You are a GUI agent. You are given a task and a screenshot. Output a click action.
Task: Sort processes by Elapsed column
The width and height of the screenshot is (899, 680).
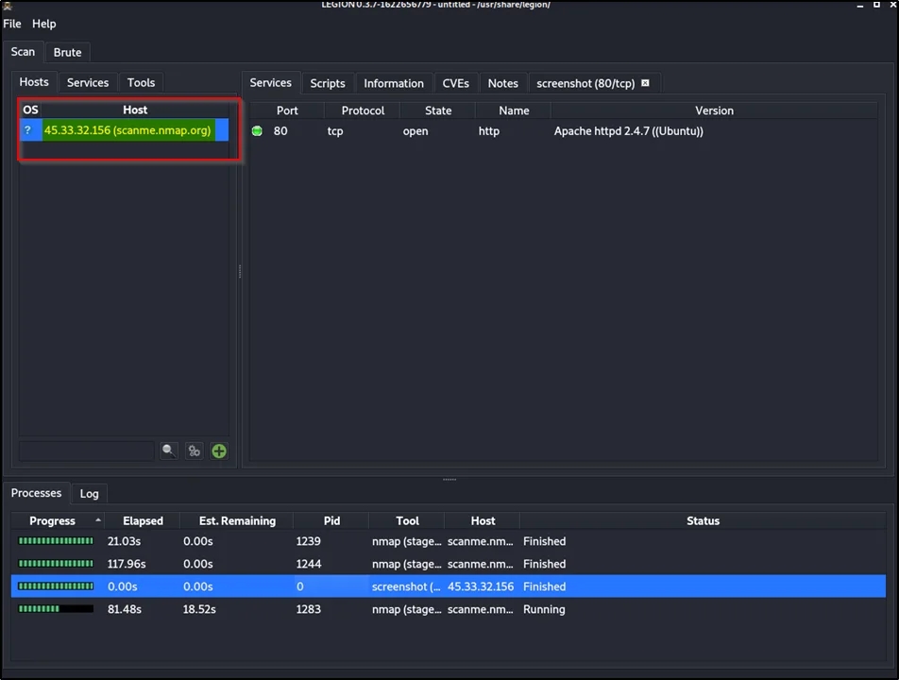coord(143,521)
